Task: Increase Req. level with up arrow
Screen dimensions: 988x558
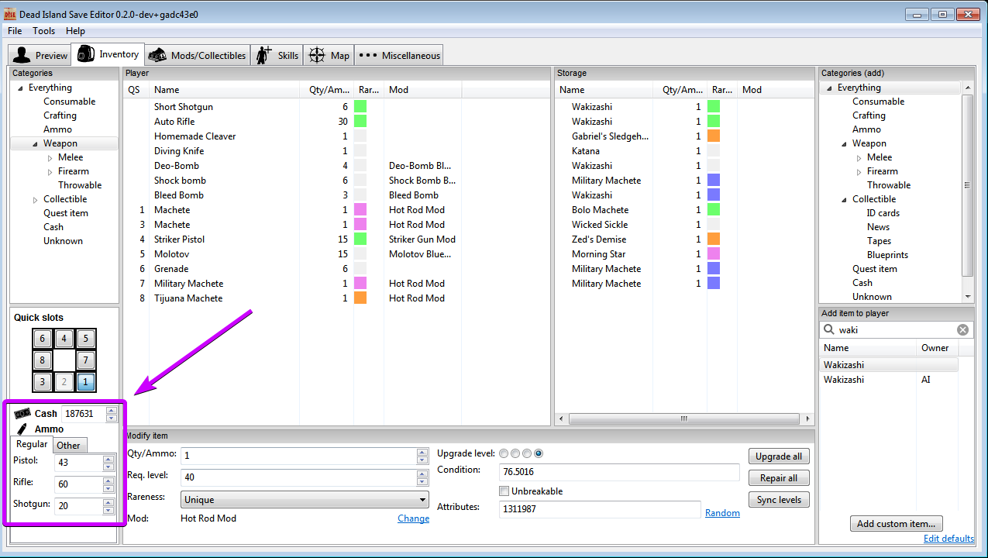Action: pyautogui.click(x=422, y=474)
